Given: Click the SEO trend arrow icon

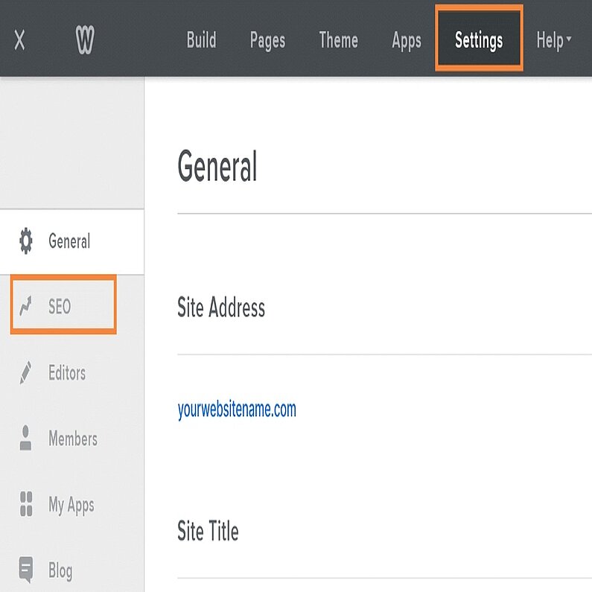Looking at the screenshot, I should pos(26,306).
